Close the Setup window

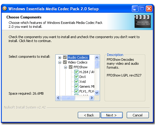pyautogui.click(x=149, y=9)
